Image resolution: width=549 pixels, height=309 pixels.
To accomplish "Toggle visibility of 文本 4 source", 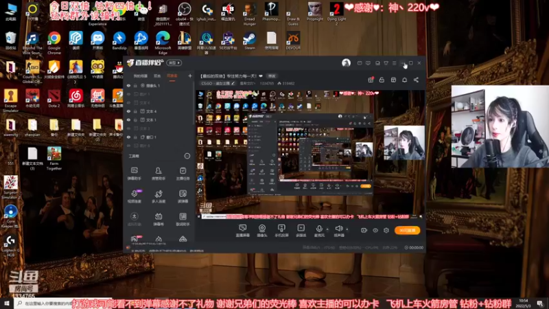I will pos(128,111).
